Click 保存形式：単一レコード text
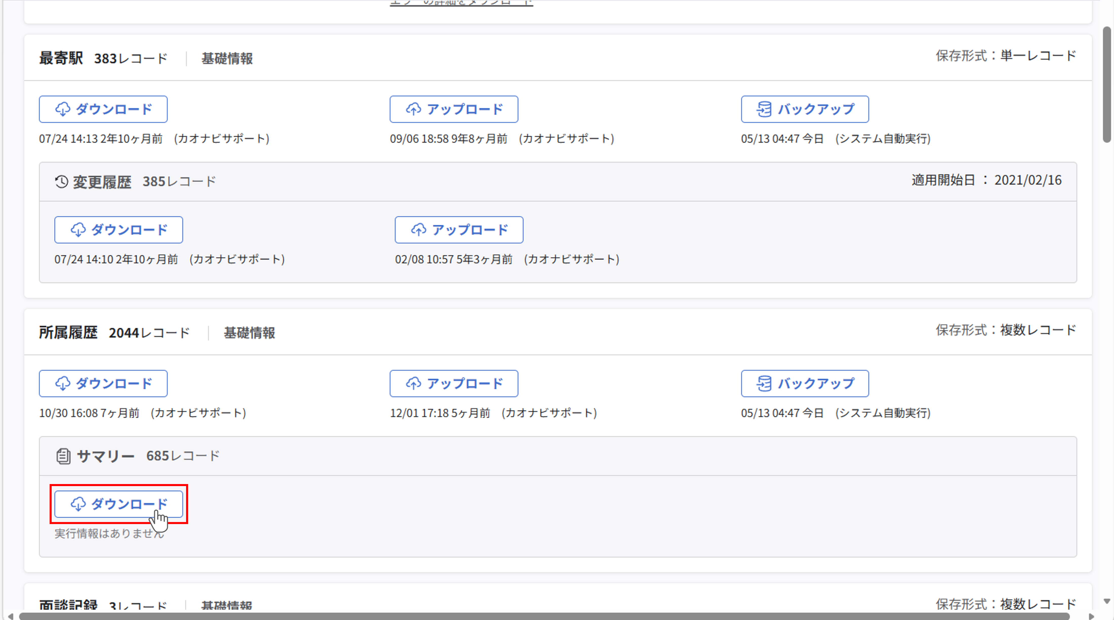This screenshot has width=1114, height=620. [x=1006, y=55]
